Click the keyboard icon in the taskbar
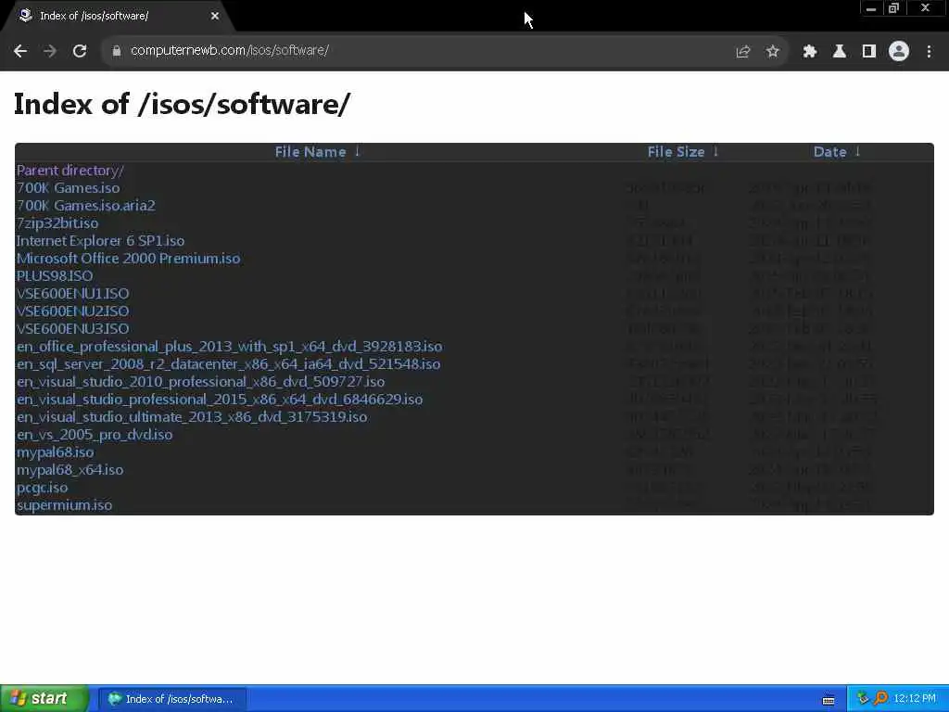 point(829,700)
